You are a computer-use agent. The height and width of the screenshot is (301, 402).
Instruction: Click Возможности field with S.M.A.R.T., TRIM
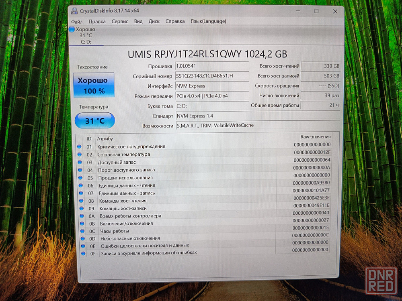tap(258, 125)
